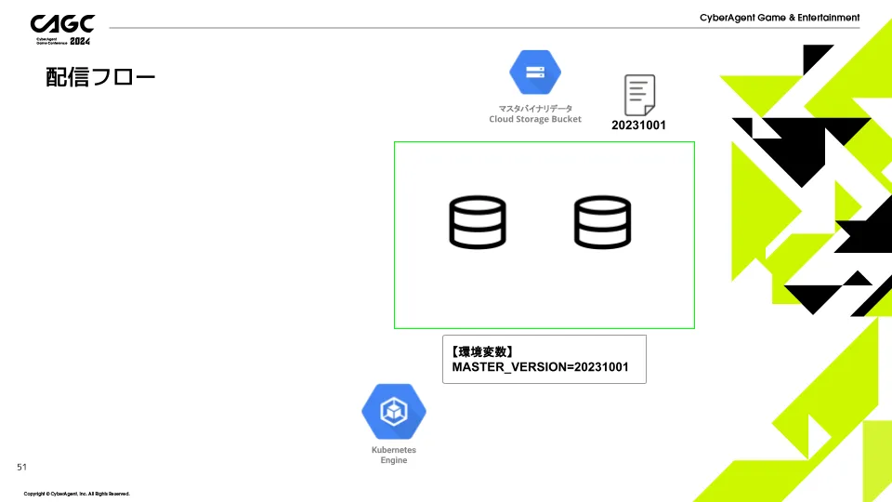Select the green box's top border edge
Screen dimensions: 892x502
pyautogui.click(x=544, y=142)
